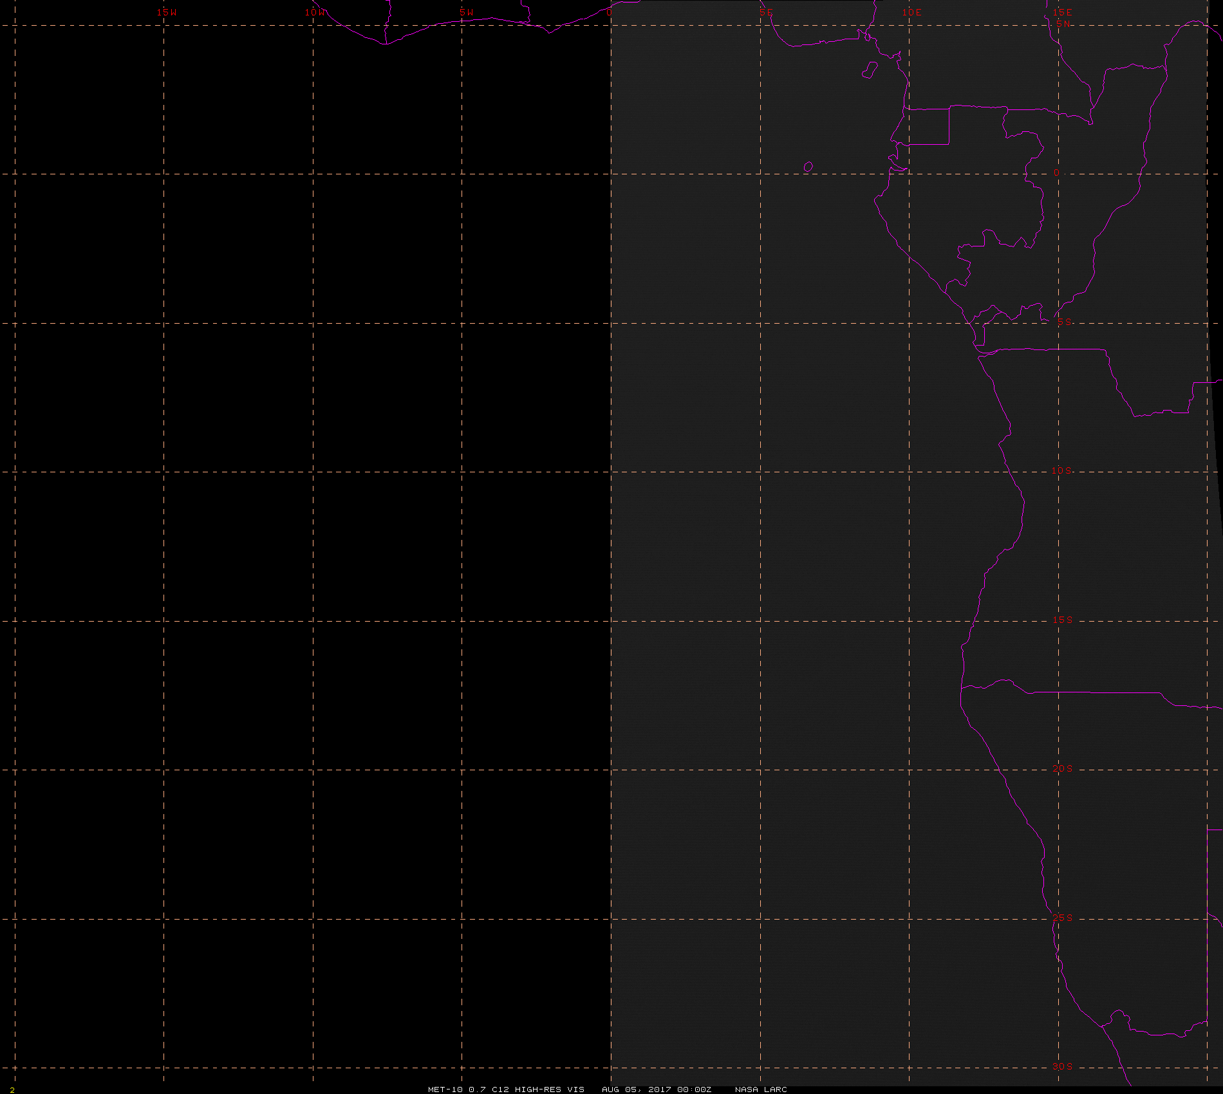Select the "25S" latitude label

tap(1063, 918)
